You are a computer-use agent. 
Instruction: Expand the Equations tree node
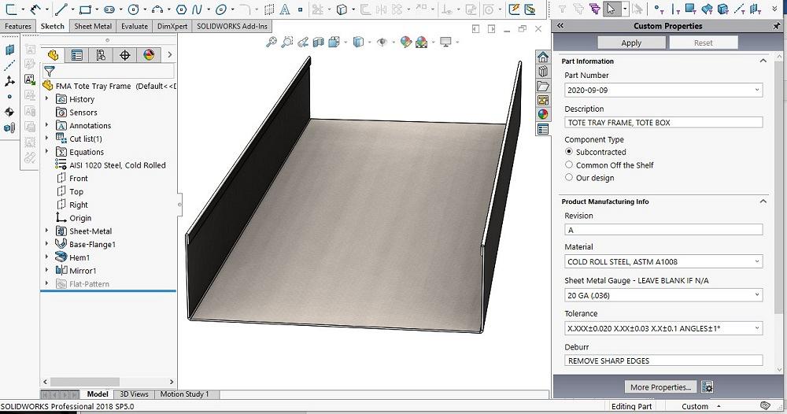[x=47, y=151]
